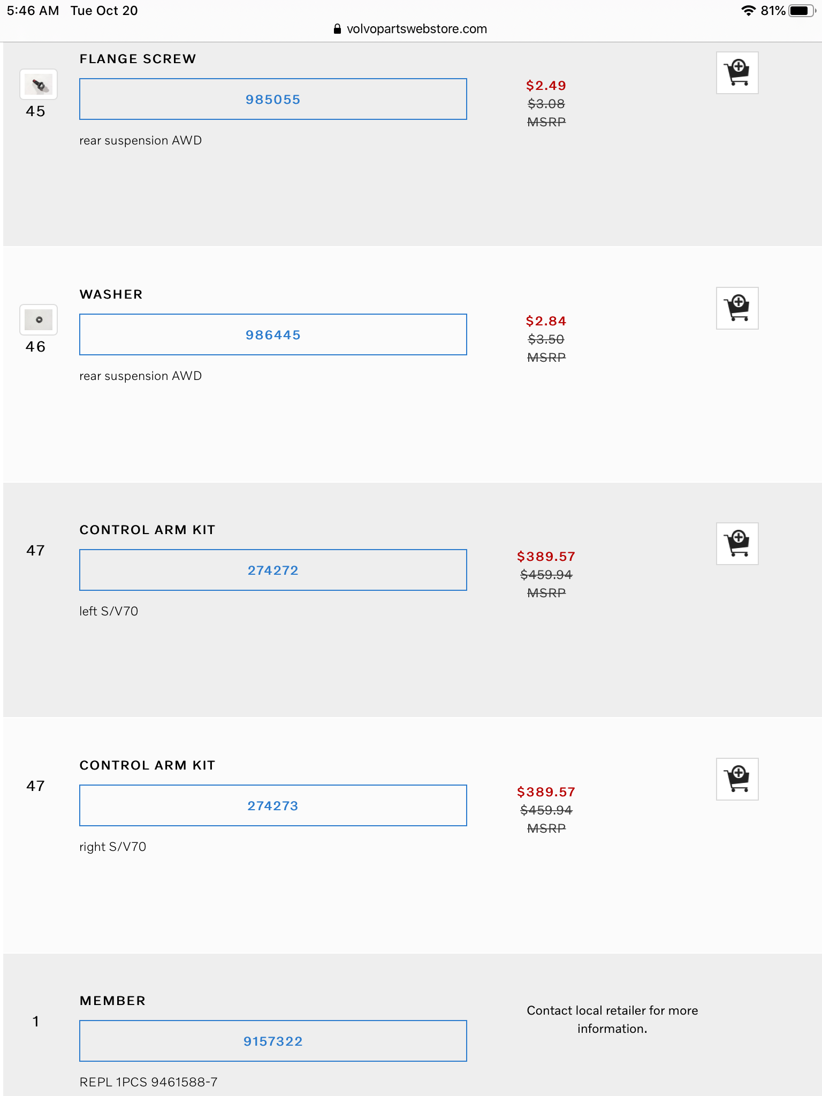The image size is (822, 1096).
Task: Add right Control Arm Kit to cart
Action: [x=737, y=779]
